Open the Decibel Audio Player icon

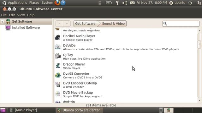[58, 38]
